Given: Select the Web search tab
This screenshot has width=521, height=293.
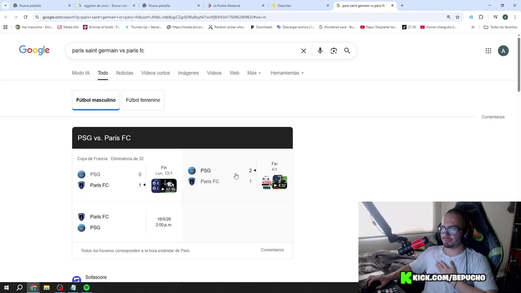Looking at the screenshot, I should [234, 73].
